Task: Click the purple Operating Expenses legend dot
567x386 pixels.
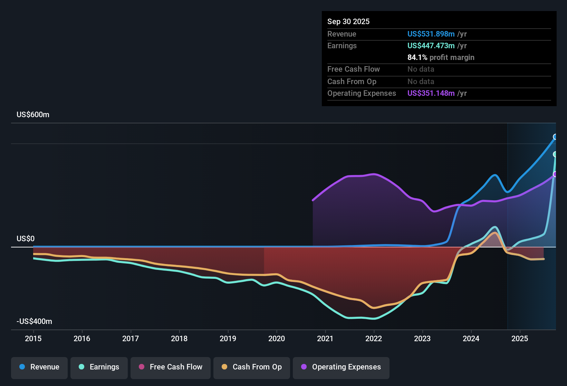Action: click(x=303, y=367)
